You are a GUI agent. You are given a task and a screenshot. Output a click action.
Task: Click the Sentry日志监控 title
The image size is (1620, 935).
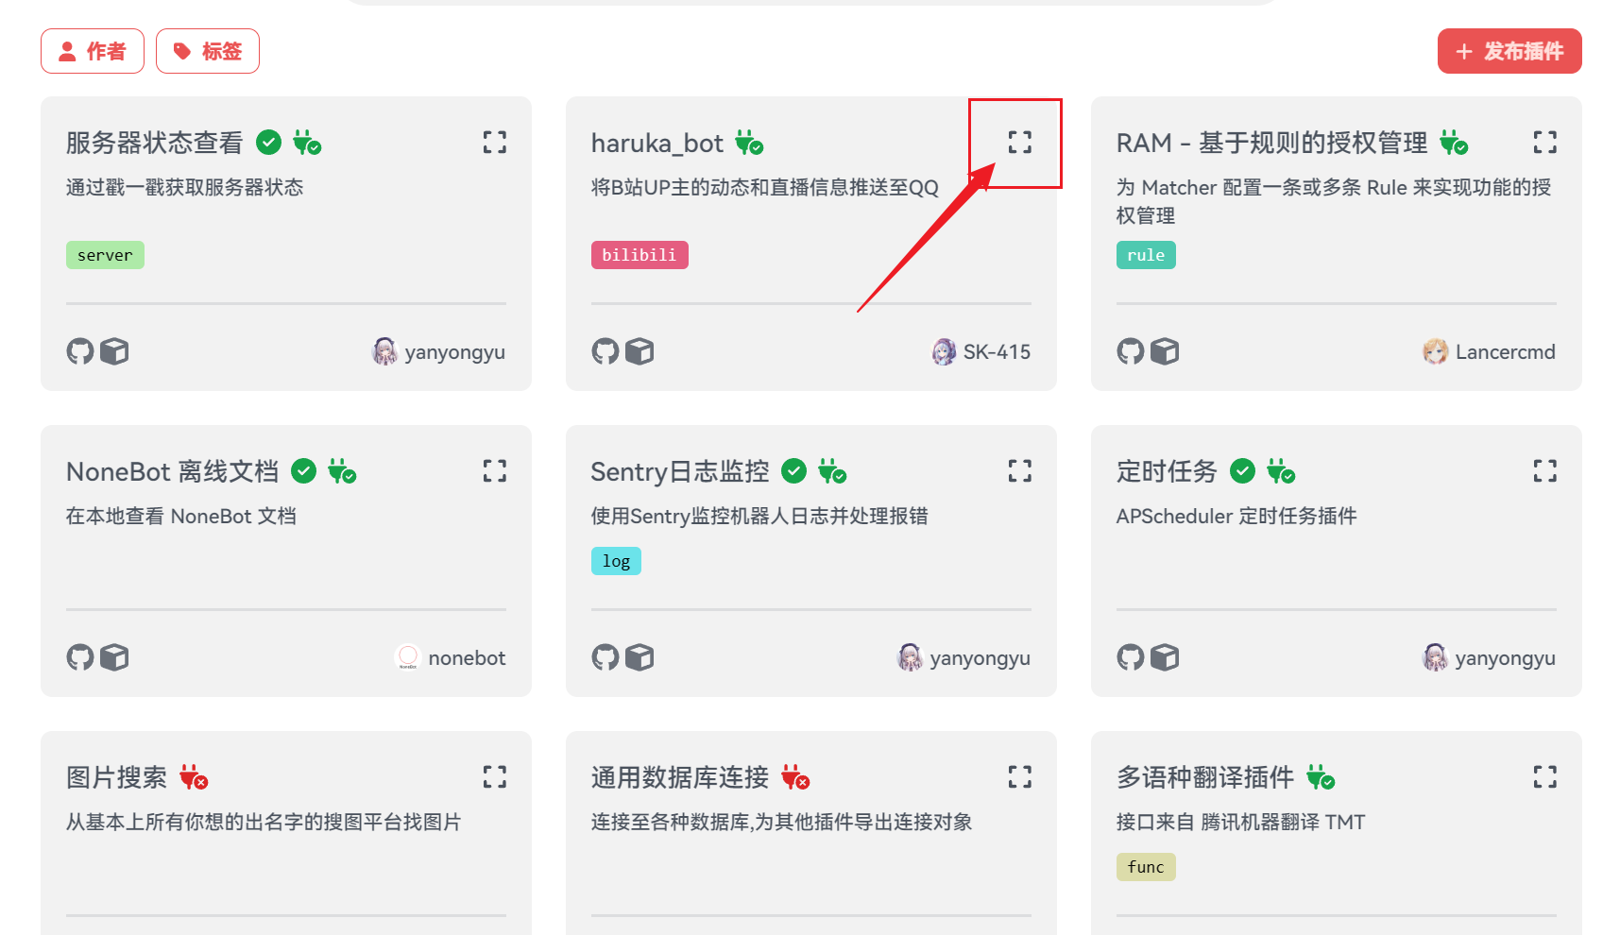click(680, 471)
